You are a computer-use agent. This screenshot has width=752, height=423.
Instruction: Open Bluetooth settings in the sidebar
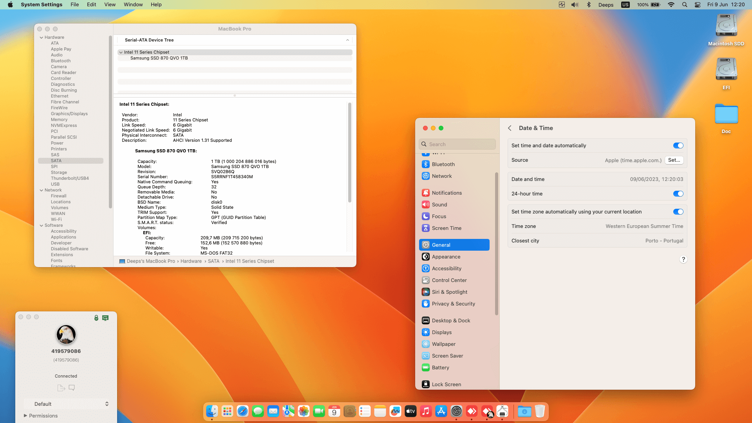443,164
